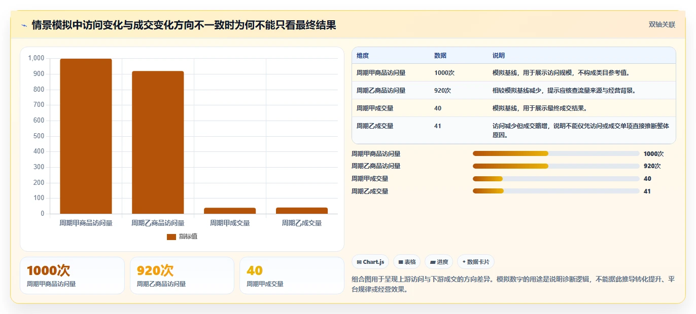Click the 数据 column header

tap(440, 55)
